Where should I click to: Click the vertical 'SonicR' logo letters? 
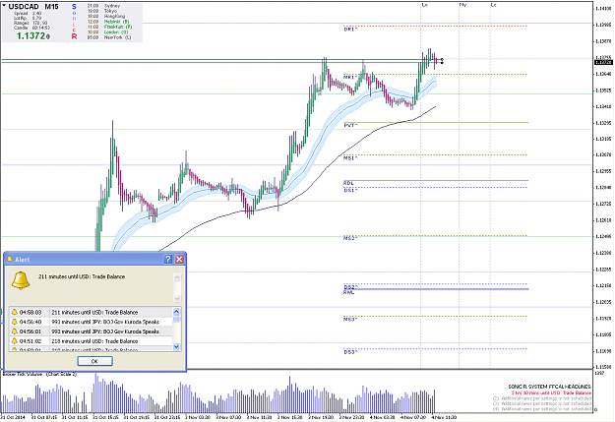point(74,22)
